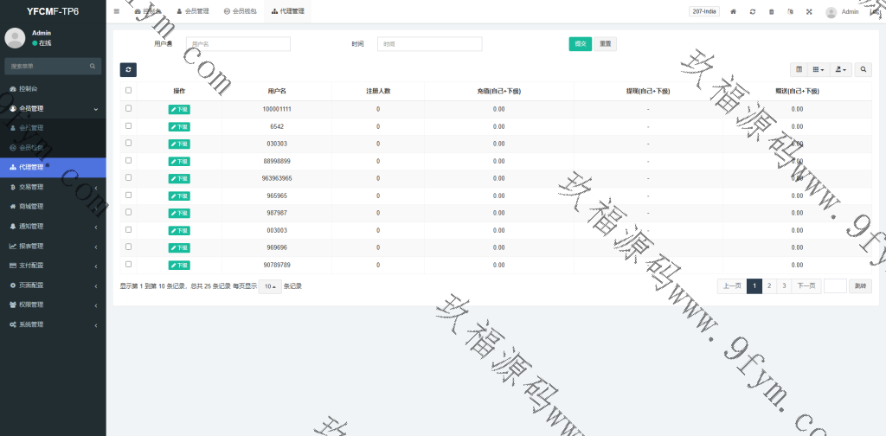Enter fullscreen using the expand icon
This screenshot has height=436, width=886.
(809, 11)
